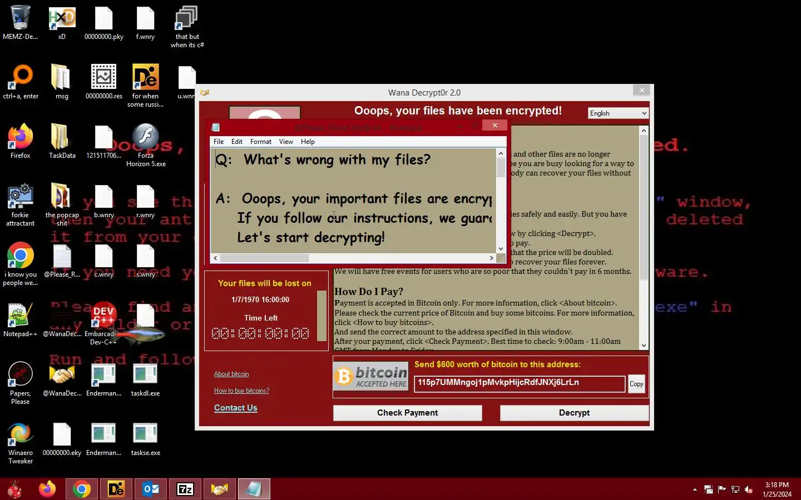Click the Check Payment button
This screenshot has width=801, height=500.
click(x=408, y=413)
